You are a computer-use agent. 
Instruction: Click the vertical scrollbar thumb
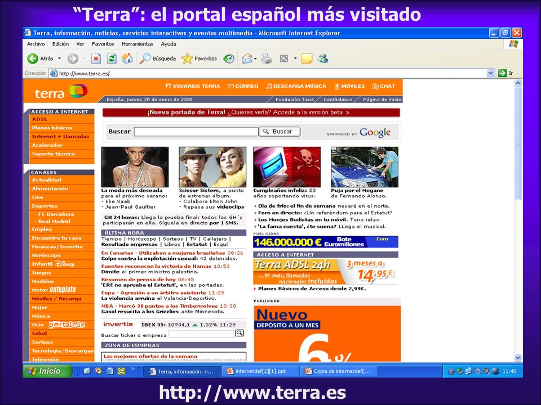tap(518, 143)
